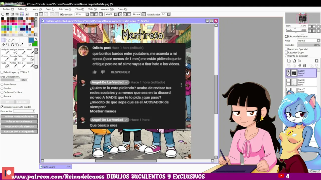The height and width of the screenshot is (180, 321).
Task: Select the Lasso tool
Action: coord(8,40)
